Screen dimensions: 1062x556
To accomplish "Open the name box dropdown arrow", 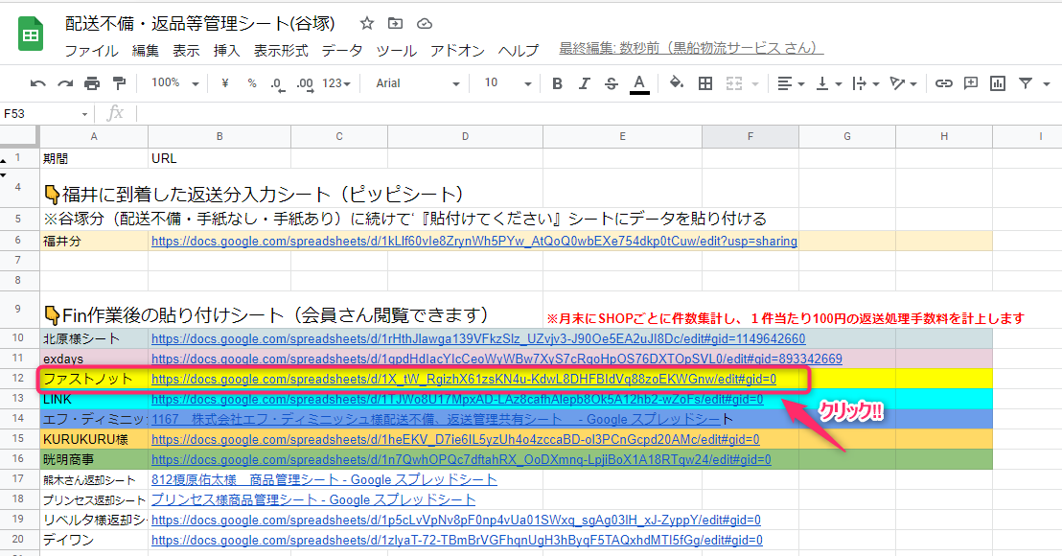I will [x=84, y=114].
